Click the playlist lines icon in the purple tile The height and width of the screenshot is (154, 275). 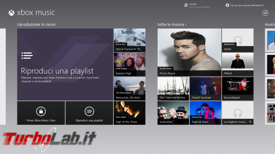coord(27,55)
